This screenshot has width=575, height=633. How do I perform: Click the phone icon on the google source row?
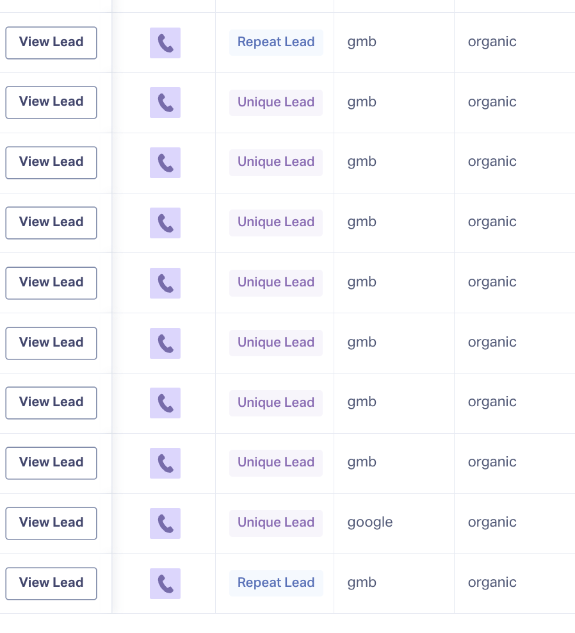tap(165, 523)
